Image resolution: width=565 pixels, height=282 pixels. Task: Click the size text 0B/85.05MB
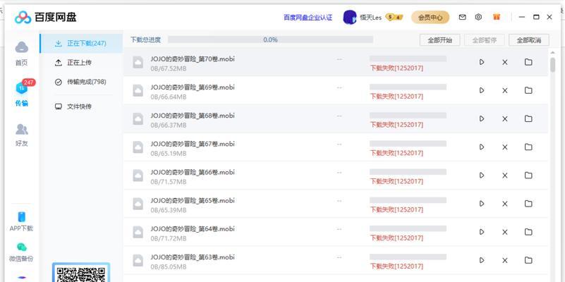[x=169, y=267]
